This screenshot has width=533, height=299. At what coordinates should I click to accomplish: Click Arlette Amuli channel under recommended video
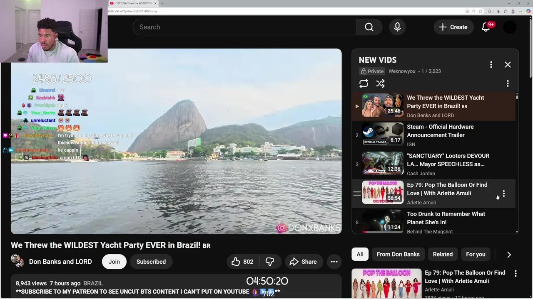point(439,290)
